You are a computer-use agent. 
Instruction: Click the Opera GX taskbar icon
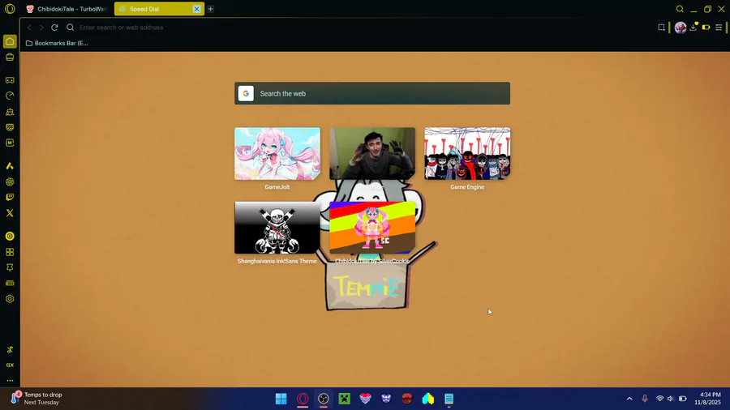[303, 399]
